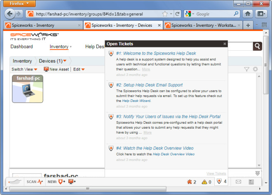The image size is (272, 195).
Task: Click the View Tickets link
Action: [216, 174]
